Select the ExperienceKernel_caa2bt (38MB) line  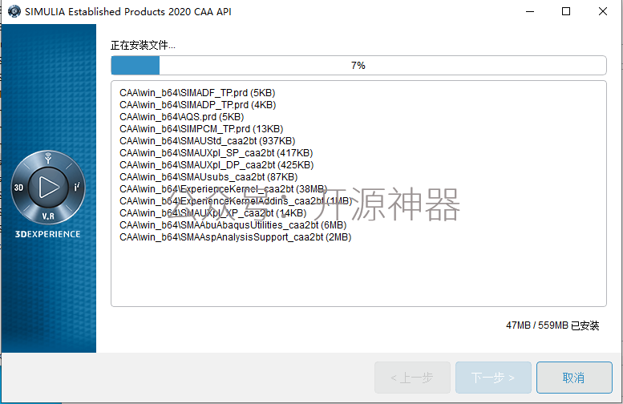(223, 188)
